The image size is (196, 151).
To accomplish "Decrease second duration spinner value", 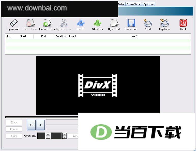I will (65, 137).
